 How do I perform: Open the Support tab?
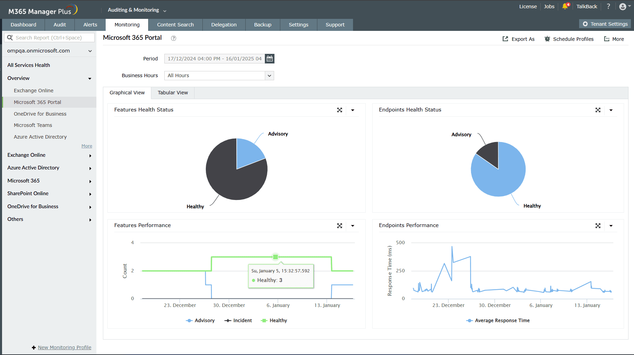tap(335, 25)
